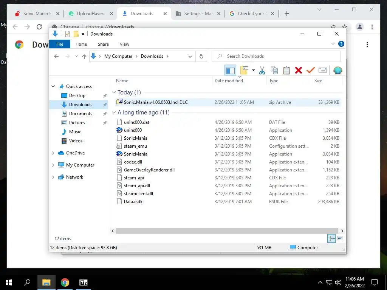Select Desktop in the navigation pane
This screenshot has height=290, width=387.
77,96
